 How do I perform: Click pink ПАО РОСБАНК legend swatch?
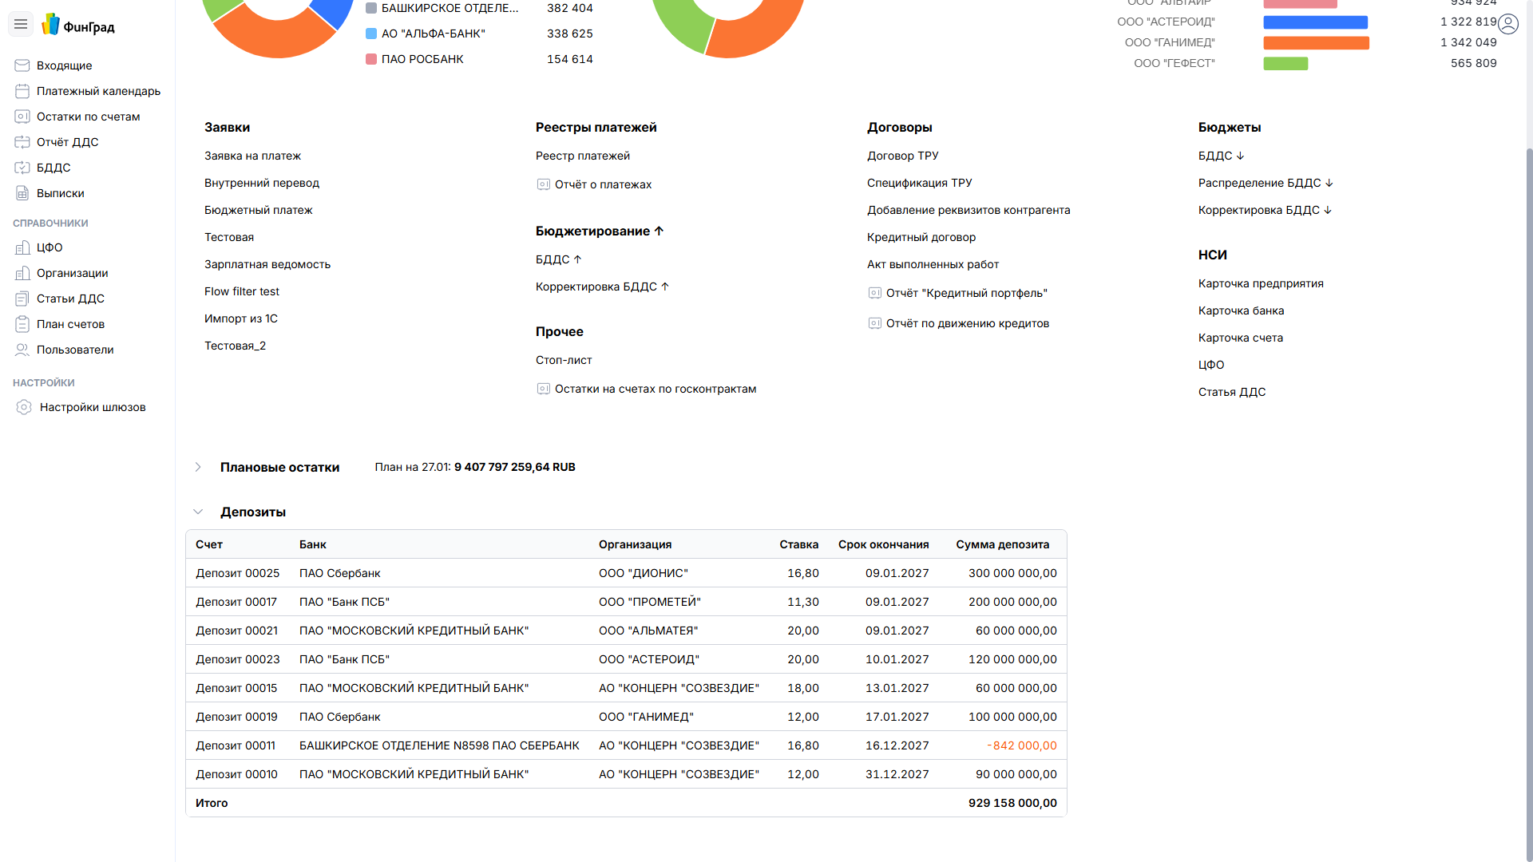pyautogui.click(x=371, y=59)
